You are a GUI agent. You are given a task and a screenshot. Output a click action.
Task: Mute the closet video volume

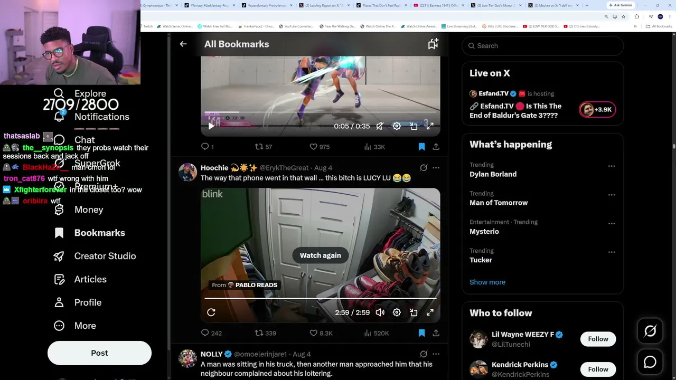(380, 312)
